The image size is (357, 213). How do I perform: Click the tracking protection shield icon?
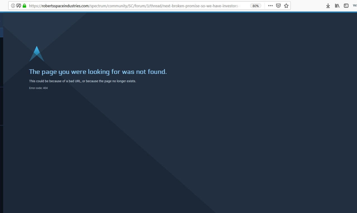[19, 6]
